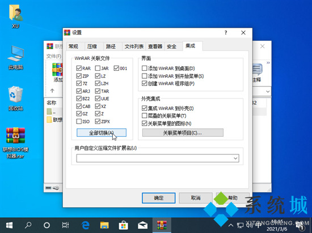Enable the ISO association checkbox

click(x=79, y=122)
